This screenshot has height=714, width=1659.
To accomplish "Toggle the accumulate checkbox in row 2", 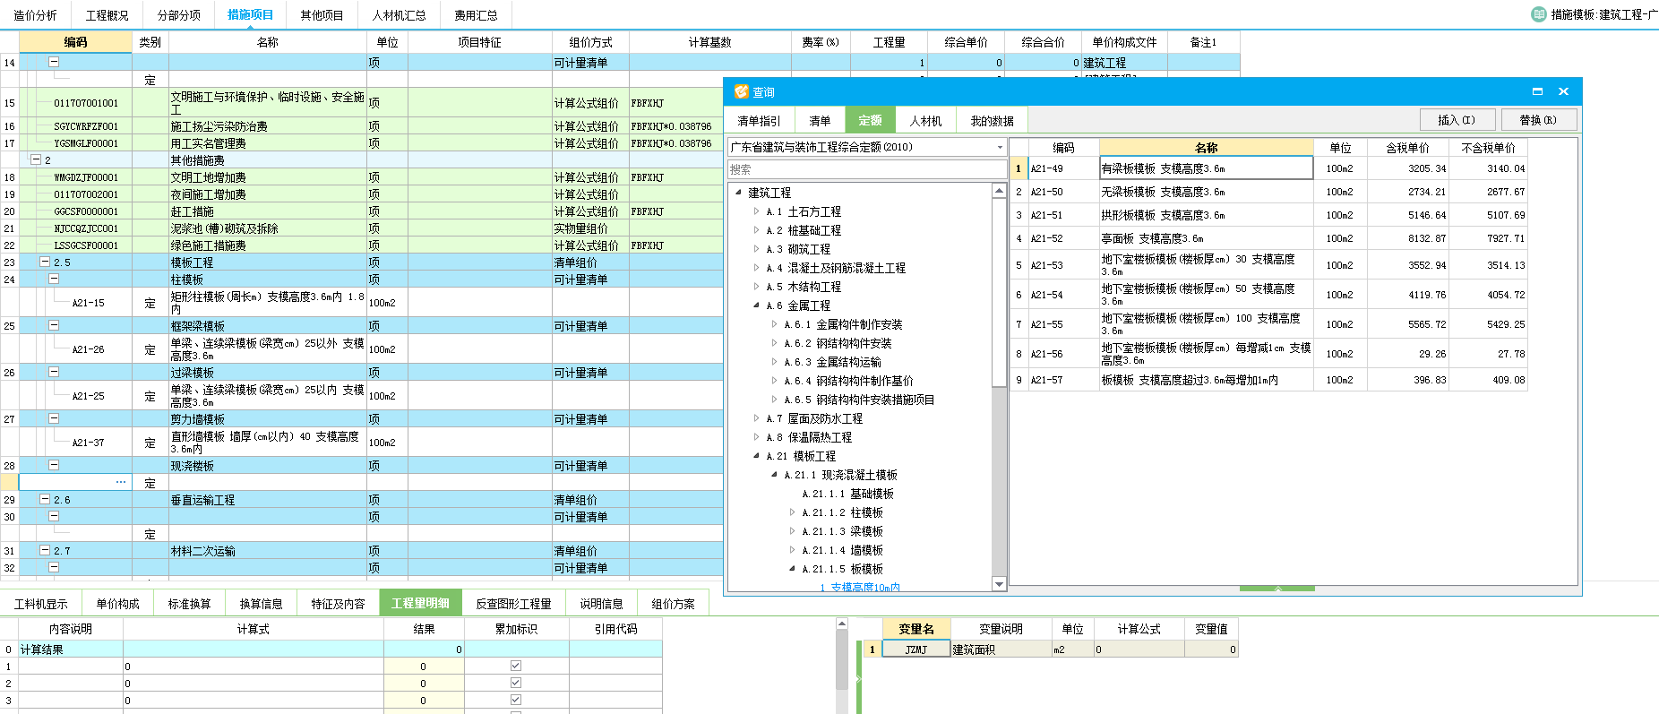I will (x=516, y=683).
